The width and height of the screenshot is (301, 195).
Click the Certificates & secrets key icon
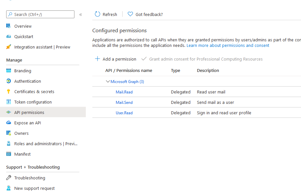click(x=8, y=91)
